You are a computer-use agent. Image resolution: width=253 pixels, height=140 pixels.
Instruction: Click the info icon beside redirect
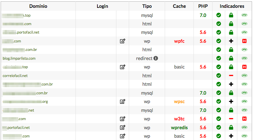coord(156,58)
